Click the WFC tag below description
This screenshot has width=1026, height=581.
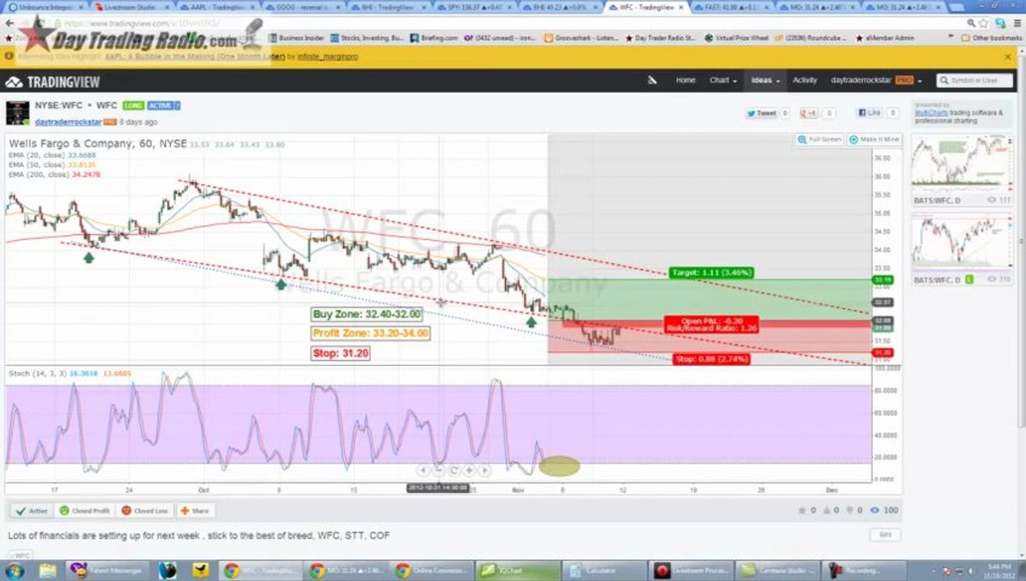click(x=21, y=555)
